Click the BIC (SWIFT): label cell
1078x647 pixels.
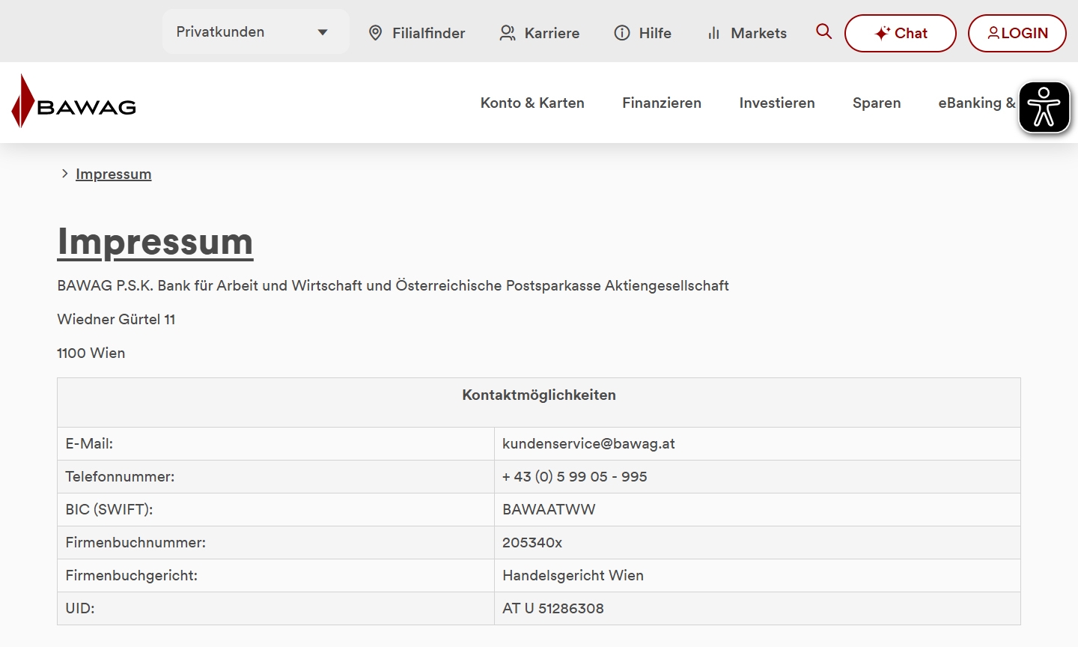click(x=276, y=509)
